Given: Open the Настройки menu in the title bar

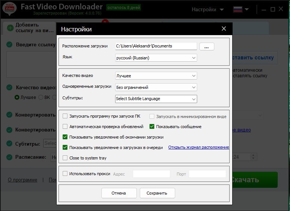Looking at the screenshot, I should point(208,9).
